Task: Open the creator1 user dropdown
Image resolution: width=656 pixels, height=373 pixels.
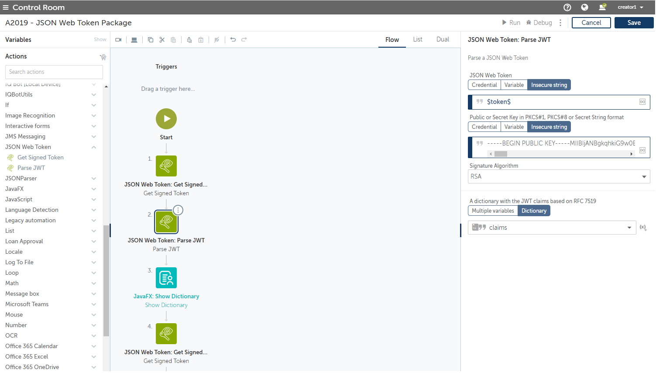Action: (x=630, y=7)
